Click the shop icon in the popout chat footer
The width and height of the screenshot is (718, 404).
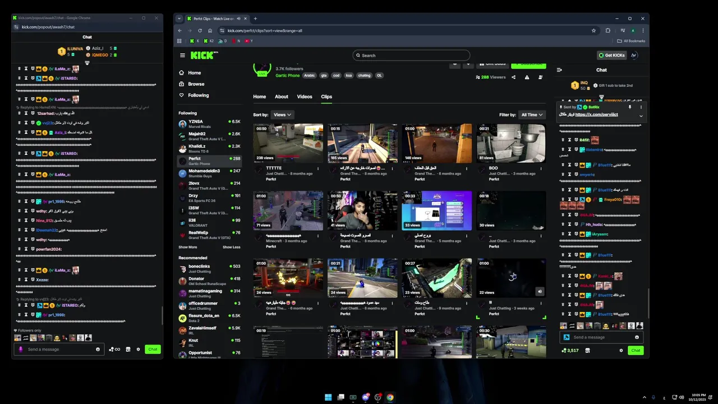[128, 349]
